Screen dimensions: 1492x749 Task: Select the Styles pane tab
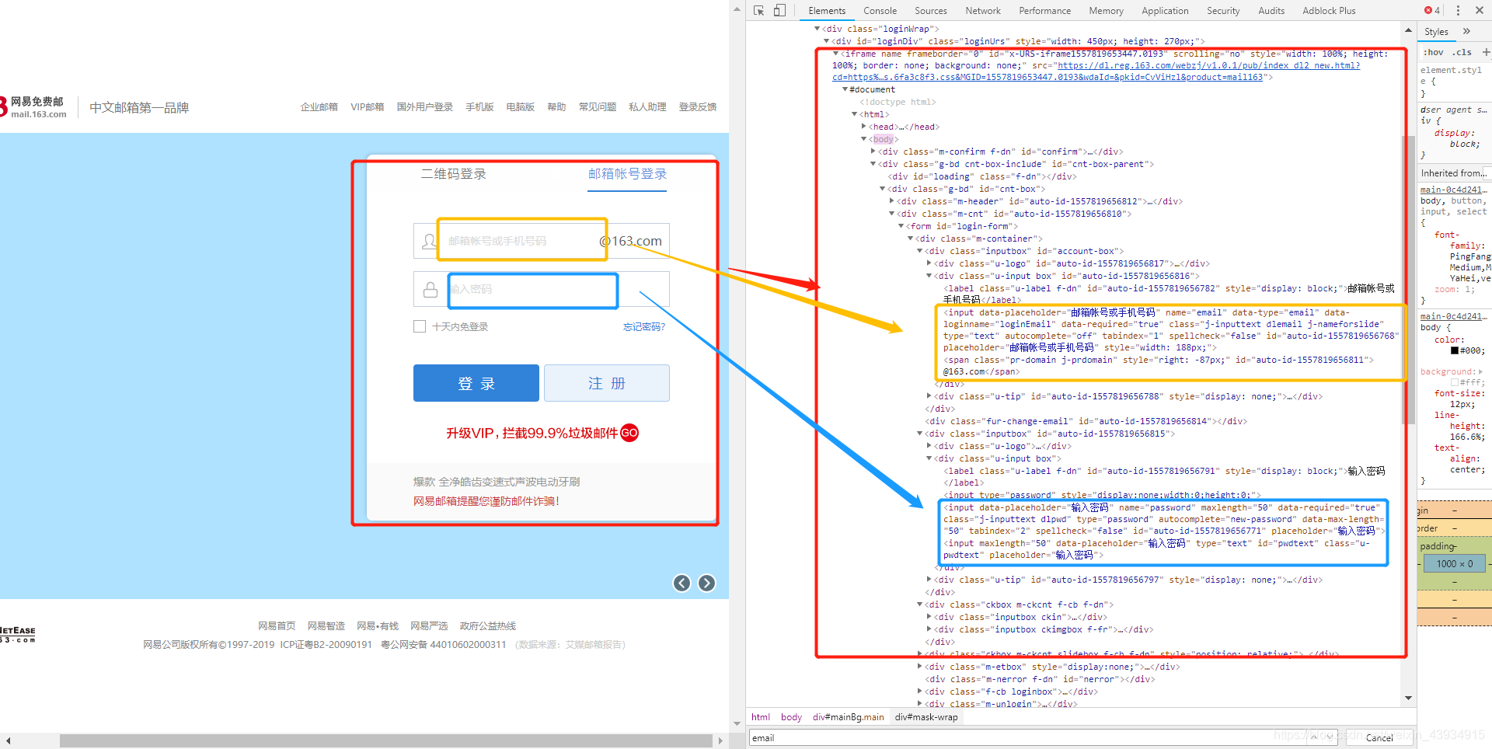1436,32
